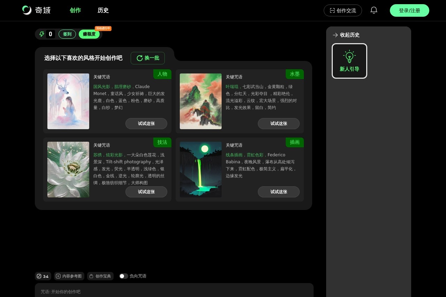446x297 pixels.
Task: Open the 创作 tab
Action: [75, 10]
